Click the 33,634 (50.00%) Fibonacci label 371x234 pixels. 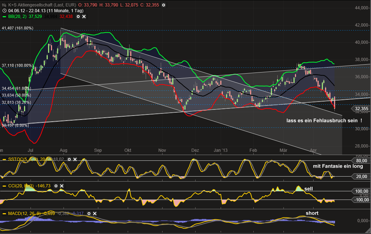17,95
